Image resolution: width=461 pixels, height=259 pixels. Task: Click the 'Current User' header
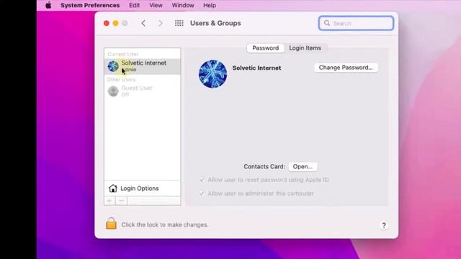point(123,54)
